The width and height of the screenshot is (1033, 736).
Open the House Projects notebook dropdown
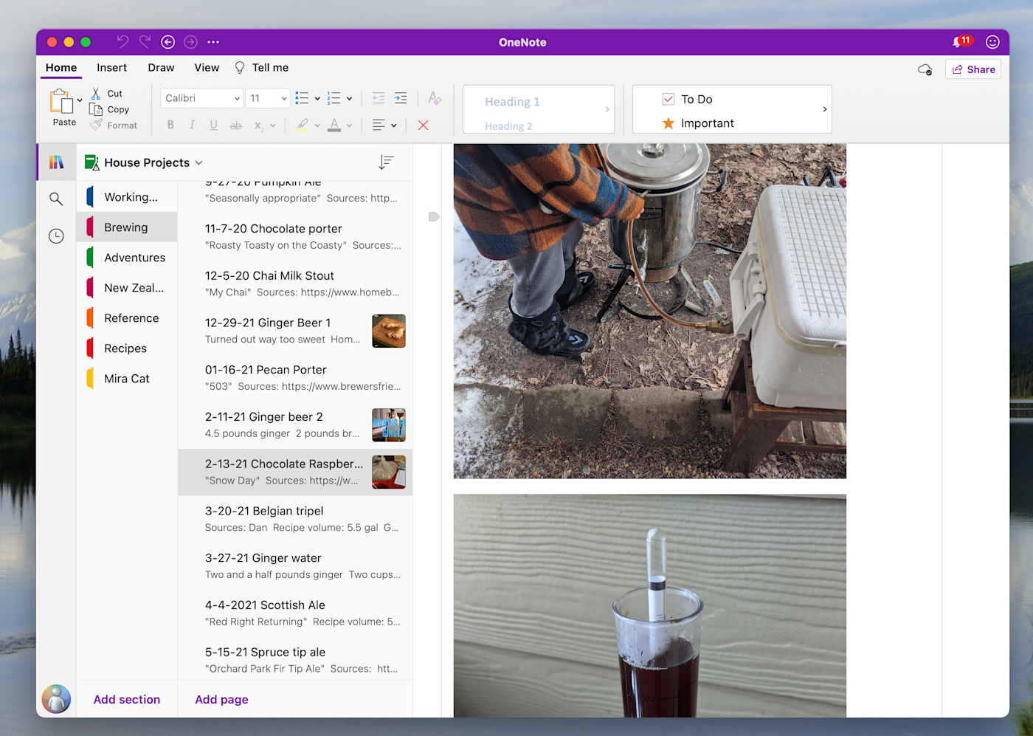[x=198, y=162]
